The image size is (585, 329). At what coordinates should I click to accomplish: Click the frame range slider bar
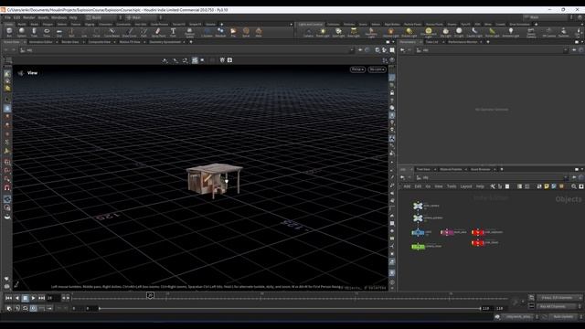[290, 309]
